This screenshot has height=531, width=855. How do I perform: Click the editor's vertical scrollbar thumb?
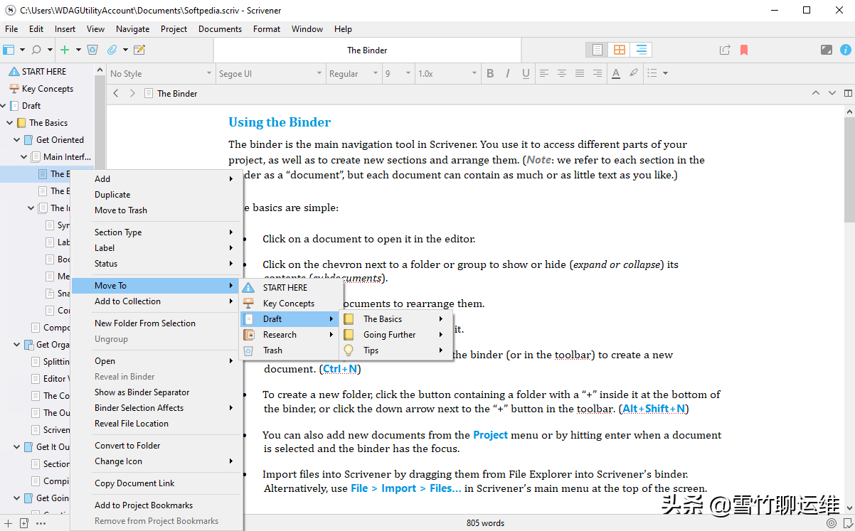pyautogui.click(x=849, y=171)
